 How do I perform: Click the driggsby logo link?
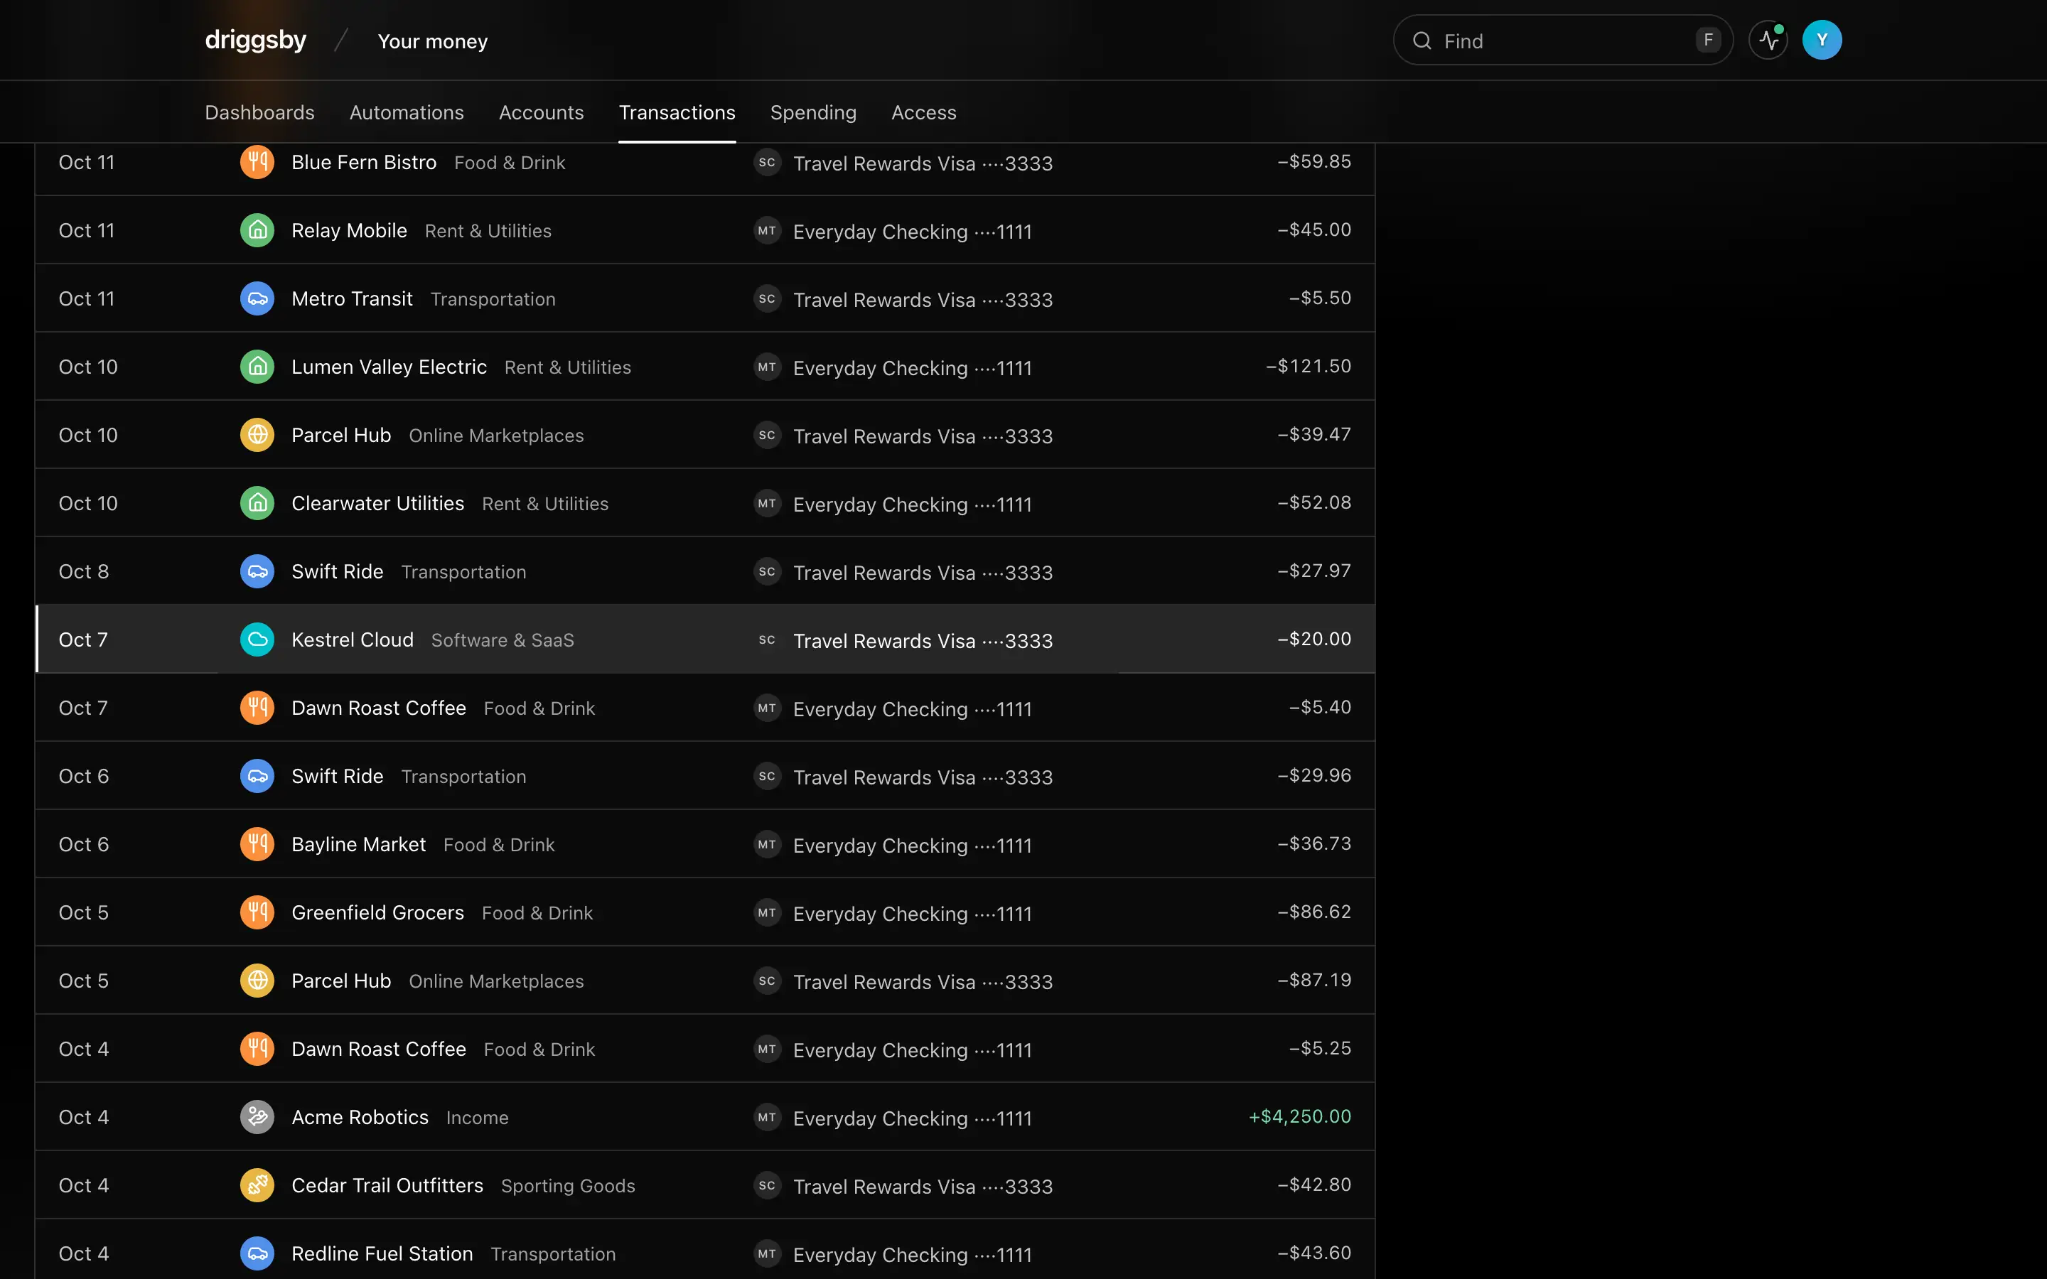pos(255,40)
